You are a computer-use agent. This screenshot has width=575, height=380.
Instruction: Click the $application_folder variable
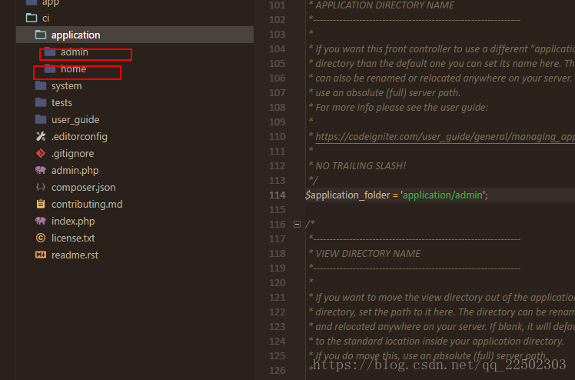(347, 195)
